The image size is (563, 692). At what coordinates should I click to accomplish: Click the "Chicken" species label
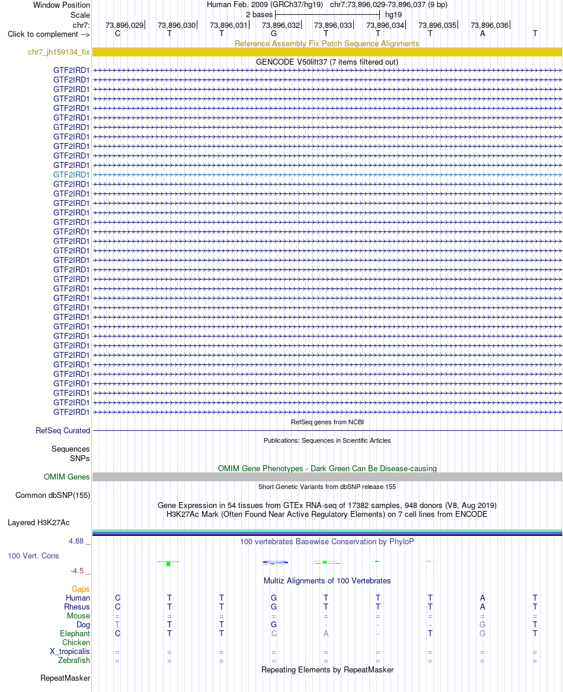[x=76, y=643]
